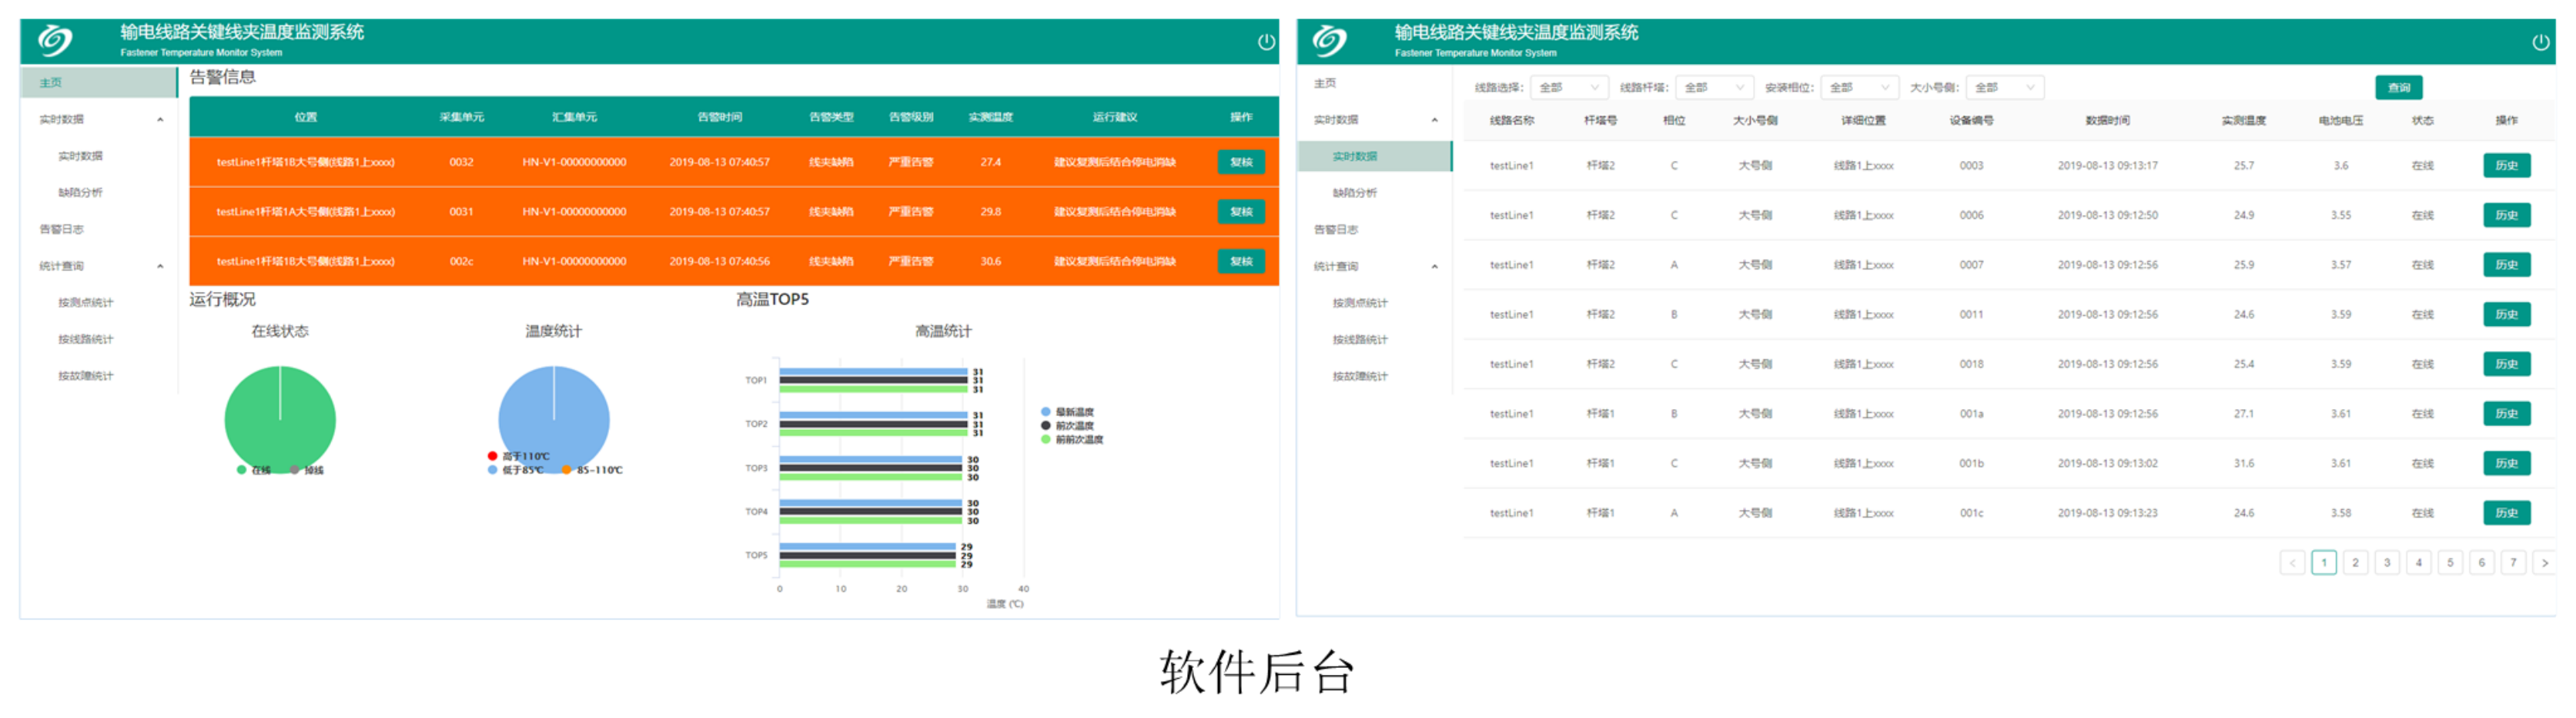
Task: Click the previous page arrow in pagination
Action: click(2292, 563)
